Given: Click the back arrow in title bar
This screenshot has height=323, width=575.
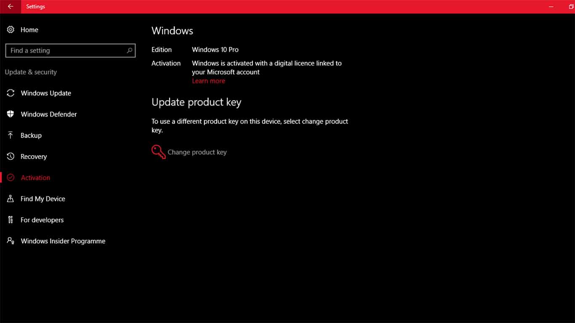Looking at the screenshot, I should coord(10,6).
